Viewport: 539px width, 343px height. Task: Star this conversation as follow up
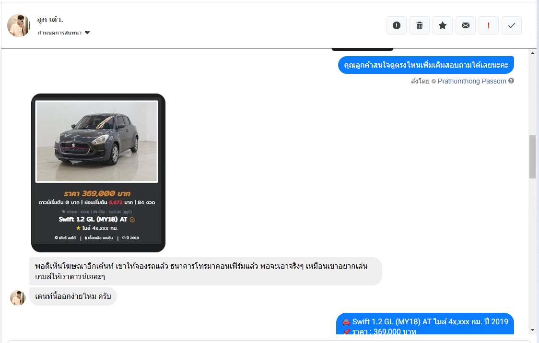coord(443,25)
